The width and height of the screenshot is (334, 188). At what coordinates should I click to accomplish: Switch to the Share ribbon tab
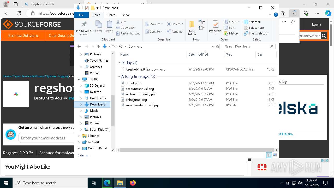pos(111,15)
